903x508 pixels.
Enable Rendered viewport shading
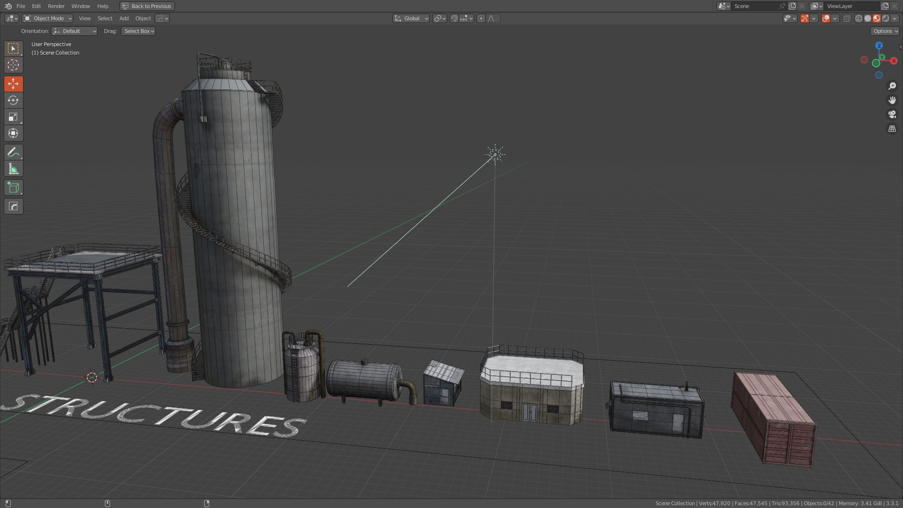click(x=887, y=18)
